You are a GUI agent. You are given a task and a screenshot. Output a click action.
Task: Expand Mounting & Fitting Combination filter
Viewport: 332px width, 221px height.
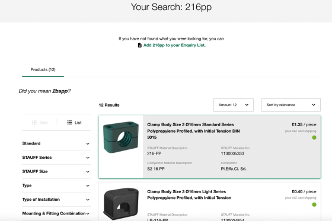point(56,213)
